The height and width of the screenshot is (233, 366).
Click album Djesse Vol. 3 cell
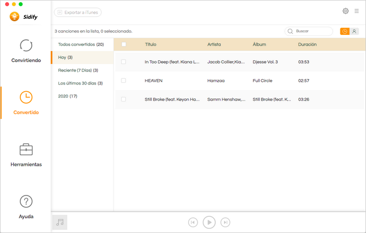pos(265,62)
